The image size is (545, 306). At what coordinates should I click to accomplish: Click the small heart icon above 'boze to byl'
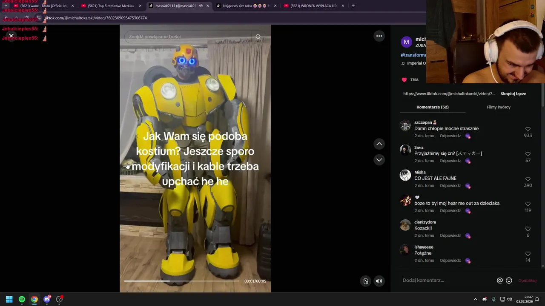pos(417,197)
